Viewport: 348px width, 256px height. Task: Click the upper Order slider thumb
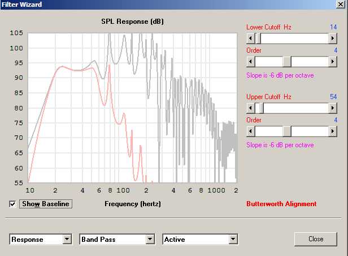tap(287, 131)
